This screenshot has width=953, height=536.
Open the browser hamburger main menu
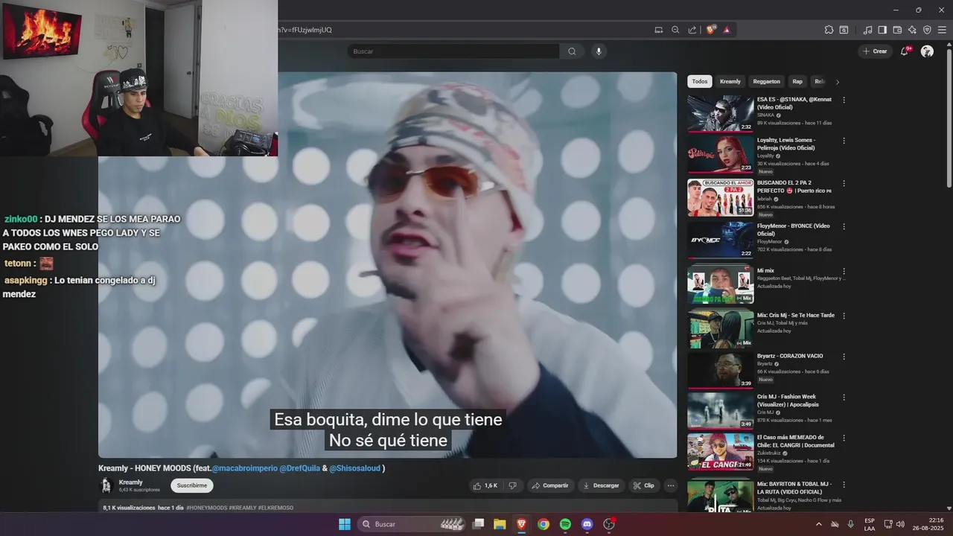point(942,30)
